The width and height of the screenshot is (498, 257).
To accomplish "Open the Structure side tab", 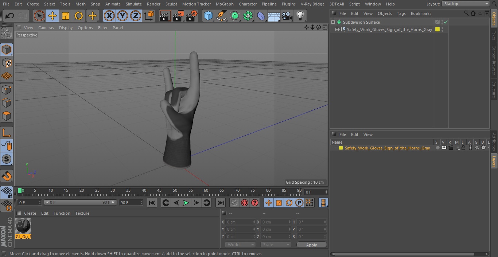I will (x=494, y=89).
